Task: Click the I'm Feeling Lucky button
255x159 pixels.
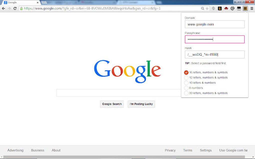Action: tap(141, 104)
